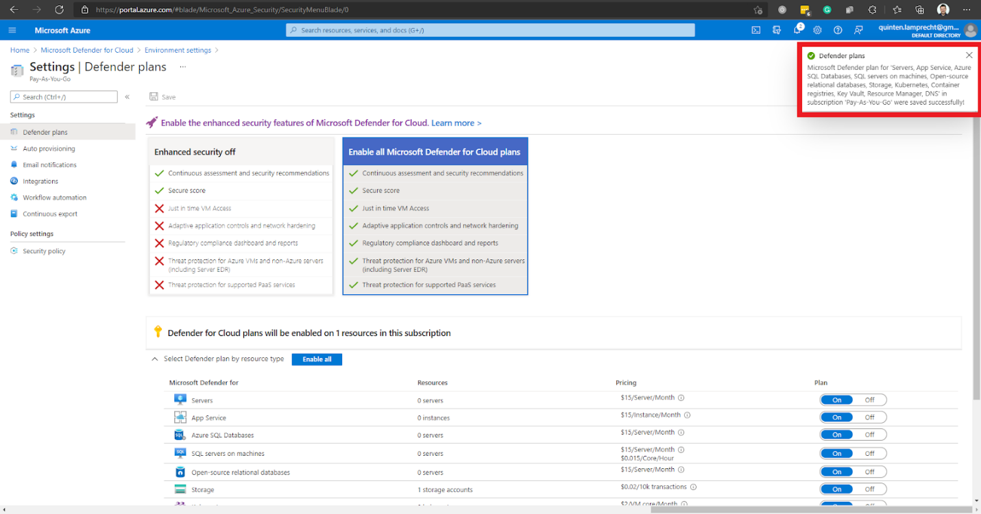Click the blue Enable all button
981x514 pixels.
click(x=317, y=359)
